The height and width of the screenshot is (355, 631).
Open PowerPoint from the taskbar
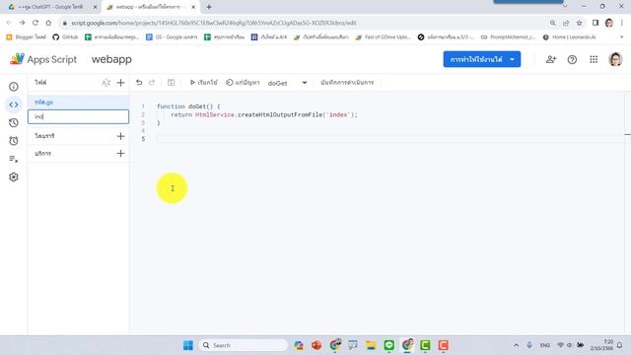click(316, 345)
